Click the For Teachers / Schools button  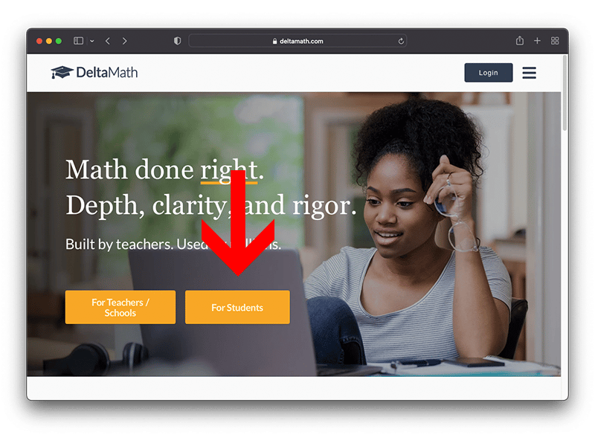(x=120, y=307)
